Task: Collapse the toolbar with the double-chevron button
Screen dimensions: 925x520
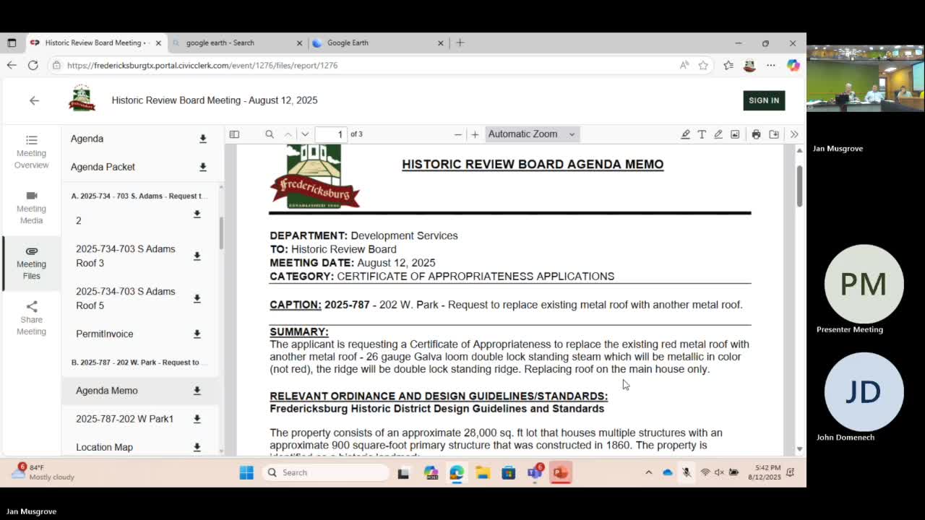Action: click(793, 134)
